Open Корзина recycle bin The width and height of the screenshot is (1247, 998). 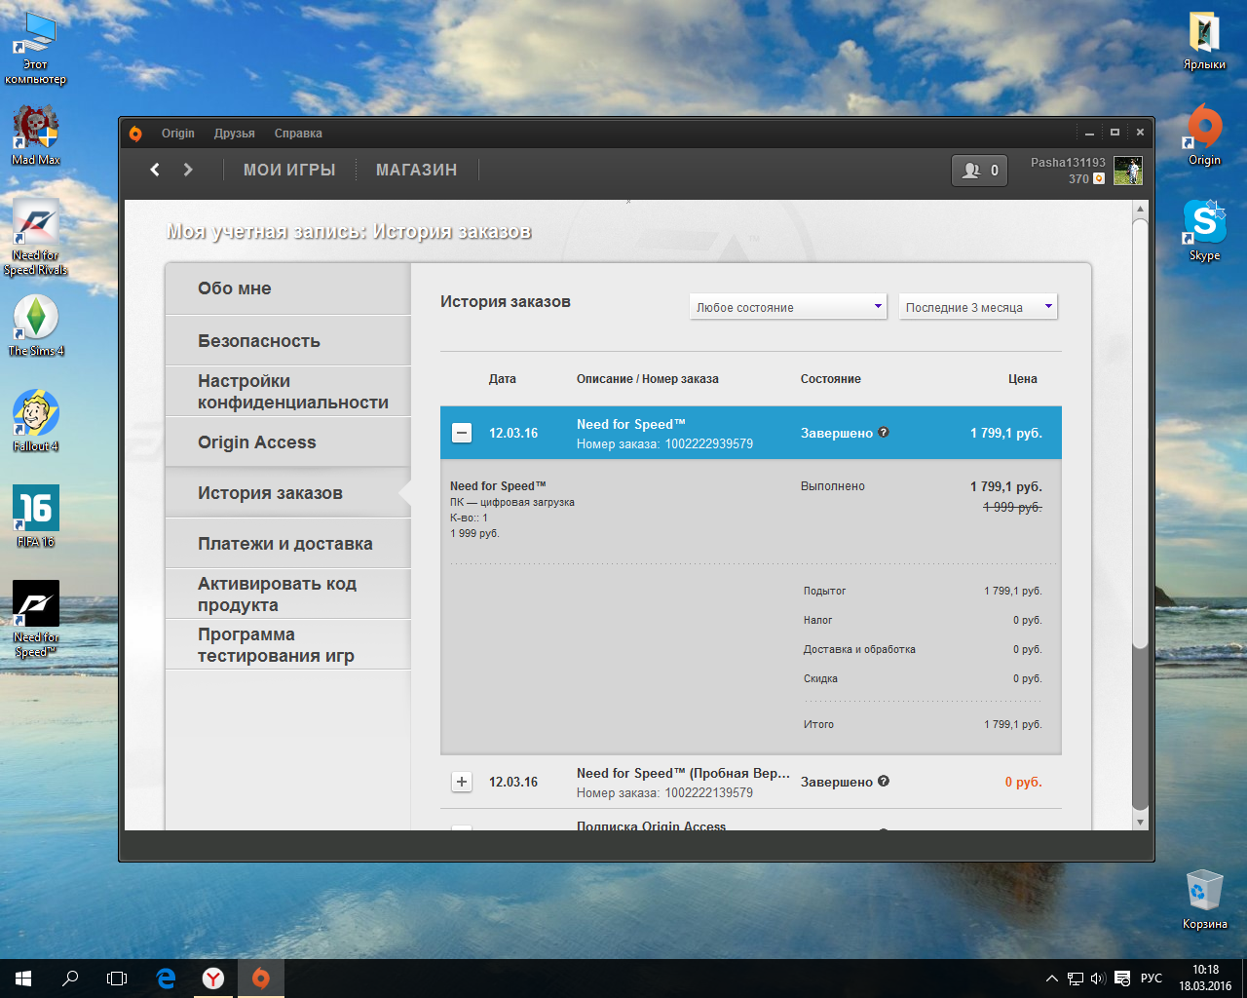coord(1204,899)
